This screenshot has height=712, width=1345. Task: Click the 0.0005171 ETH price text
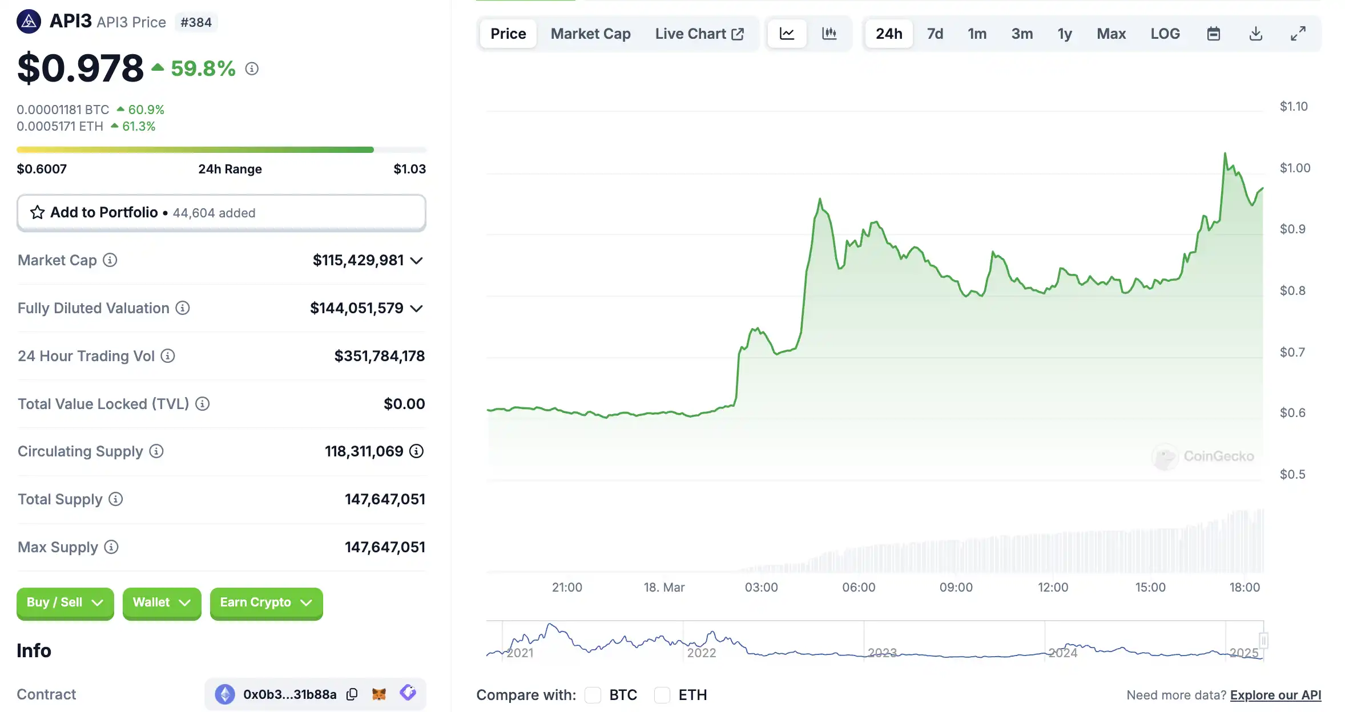(60, 126)
